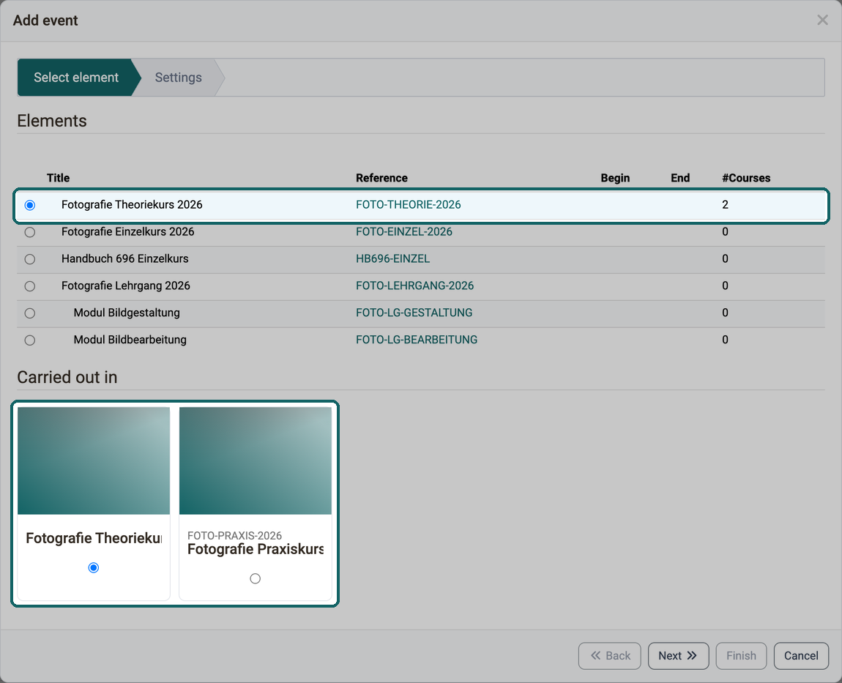Click the Reference column header
842x683 pixels.
pyautogui.click(x=381, y=178)
